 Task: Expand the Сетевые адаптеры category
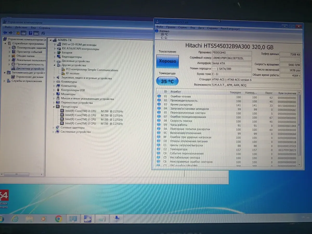pyautogui.click(x=54, y=128)
